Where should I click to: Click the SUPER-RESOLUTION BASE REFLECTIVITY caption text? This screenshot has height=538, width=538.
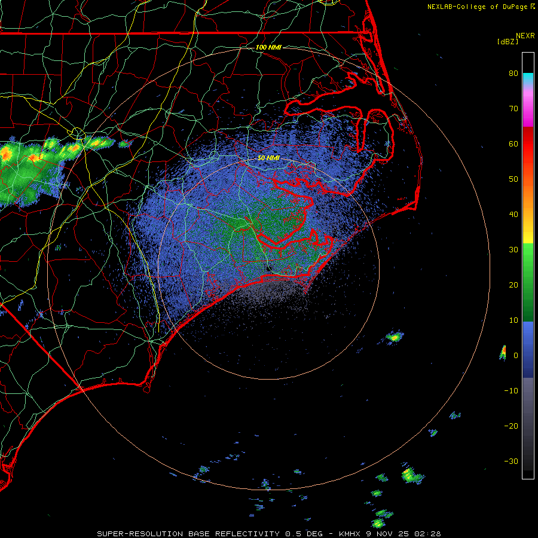[x=188, y=534]
